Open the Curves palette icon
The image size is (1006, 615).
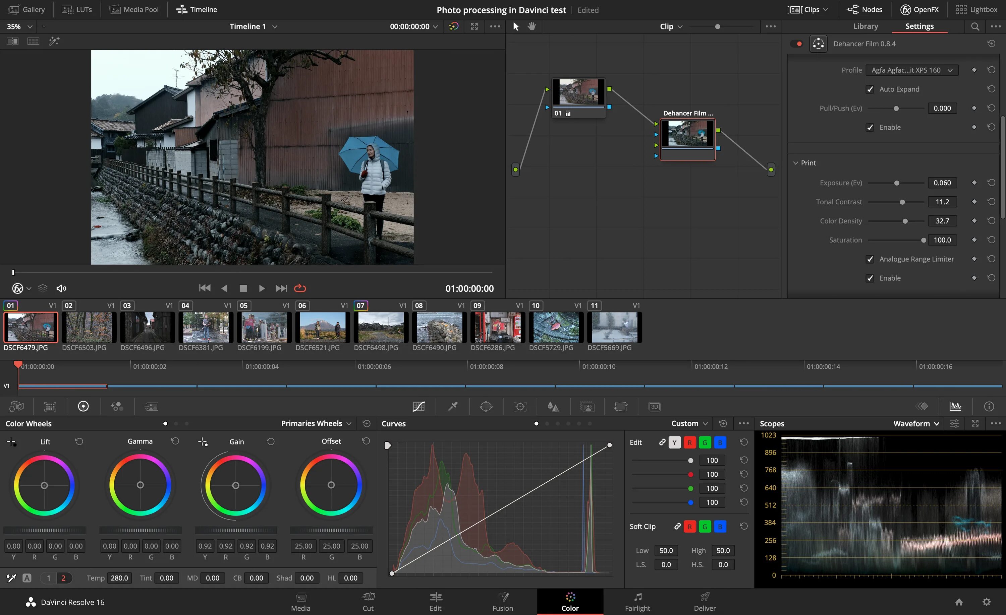tap(418, 407)
